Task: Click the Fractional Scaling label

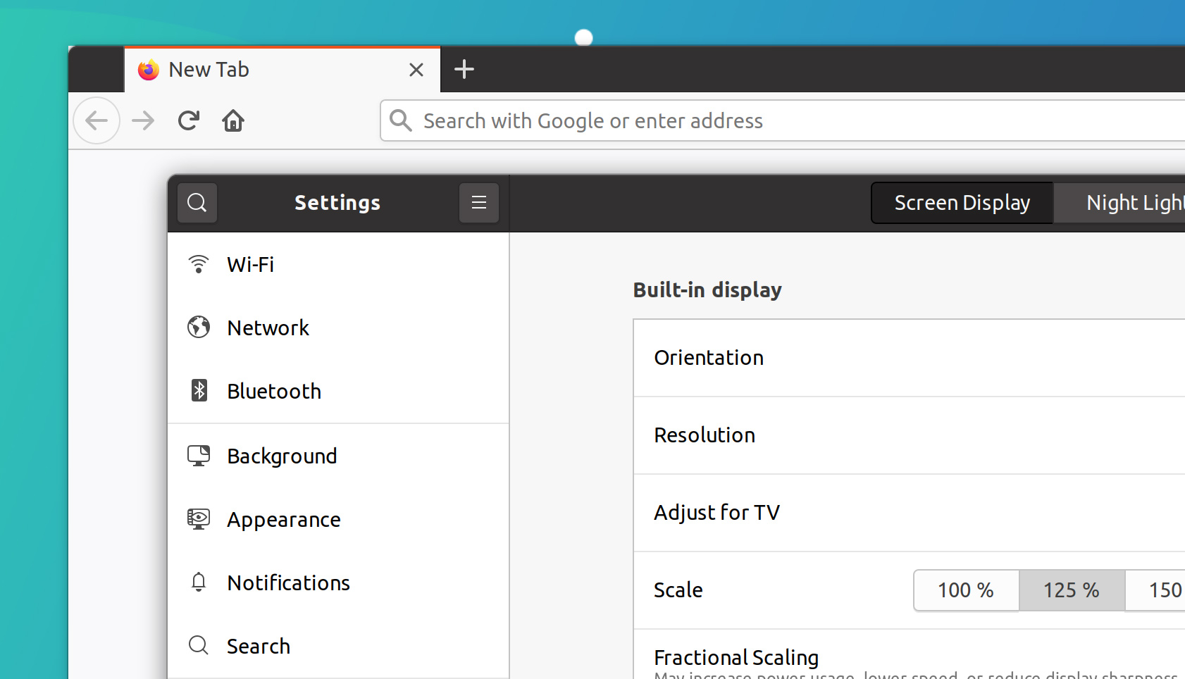Action: click(736, 658)
